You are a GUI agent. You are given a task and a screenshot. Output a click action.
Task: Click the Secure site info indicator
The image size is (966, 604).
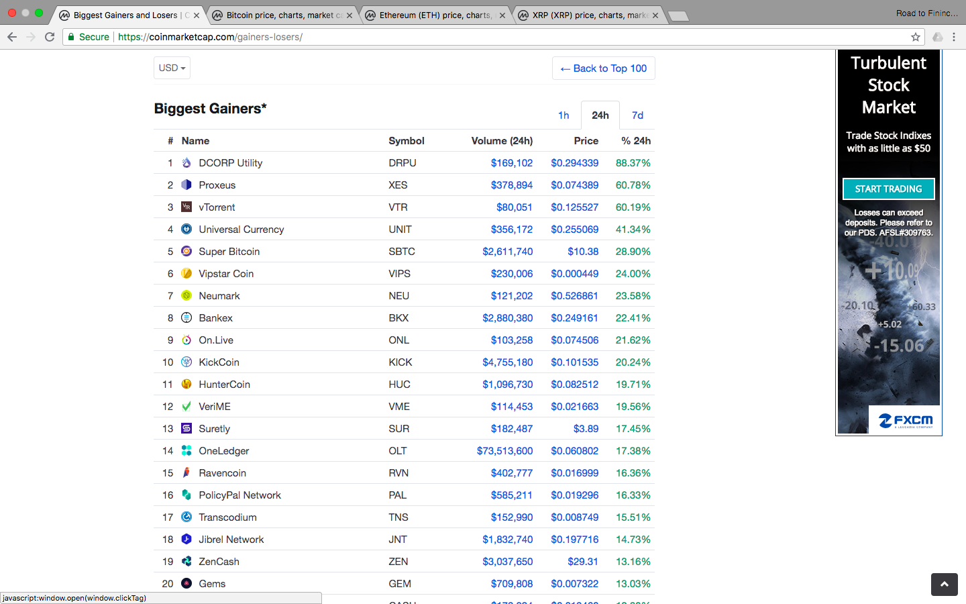(x=89, y=37)
